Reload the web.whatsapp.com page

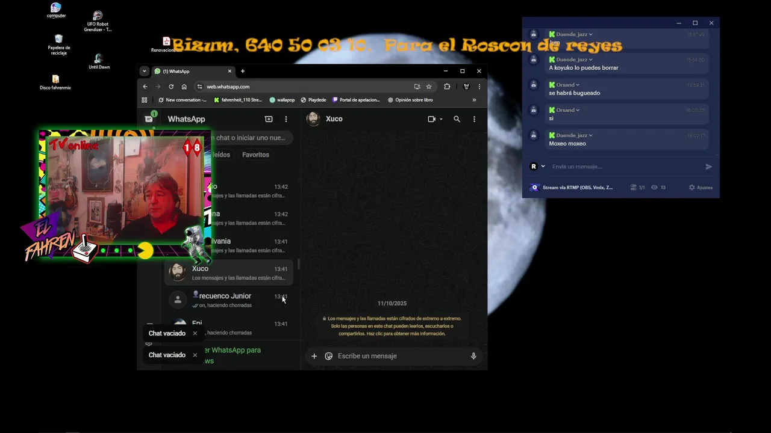tap(171, 87)
